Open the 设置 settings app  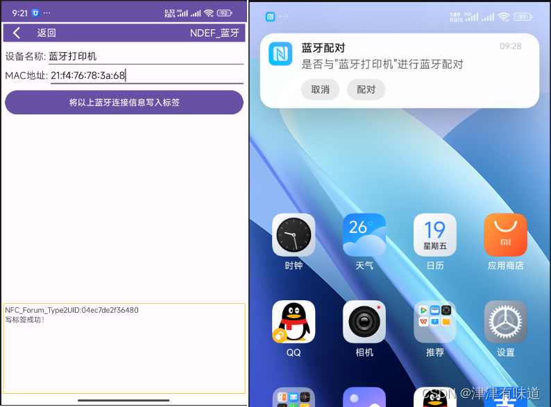(x=505, y=322)
